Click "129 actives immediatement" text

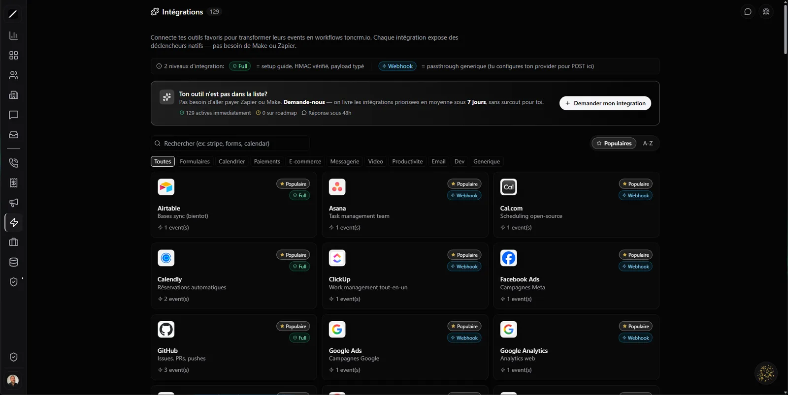click(218, 113)
